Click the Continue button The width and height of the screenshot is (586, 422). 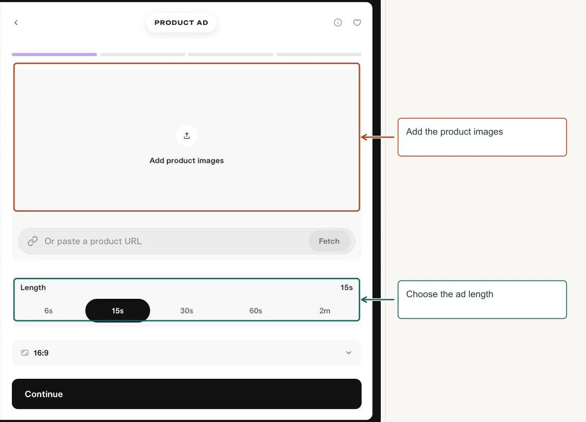(x=187, y=394)
